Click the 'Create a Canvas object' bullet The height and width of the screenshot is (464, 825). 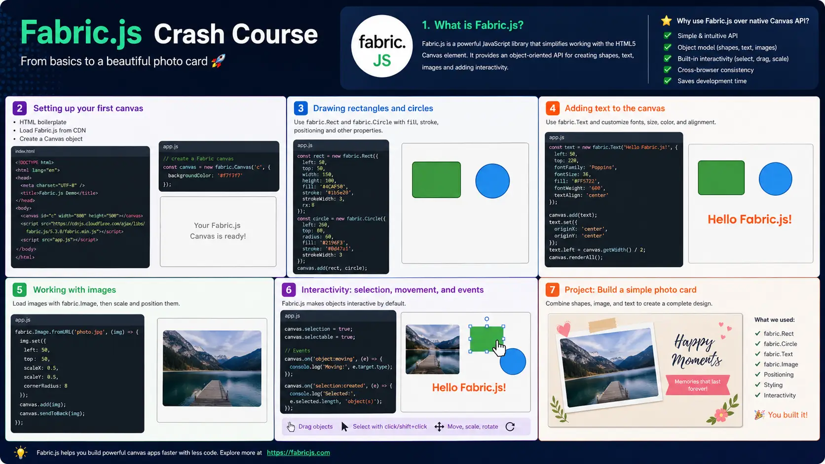click(51, 139)
